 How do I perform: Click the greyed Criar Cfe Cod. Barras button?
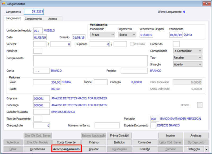pos(38,135)
